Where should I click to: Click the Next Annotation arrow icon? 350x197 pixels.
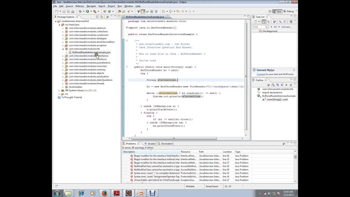click(163, 11)
